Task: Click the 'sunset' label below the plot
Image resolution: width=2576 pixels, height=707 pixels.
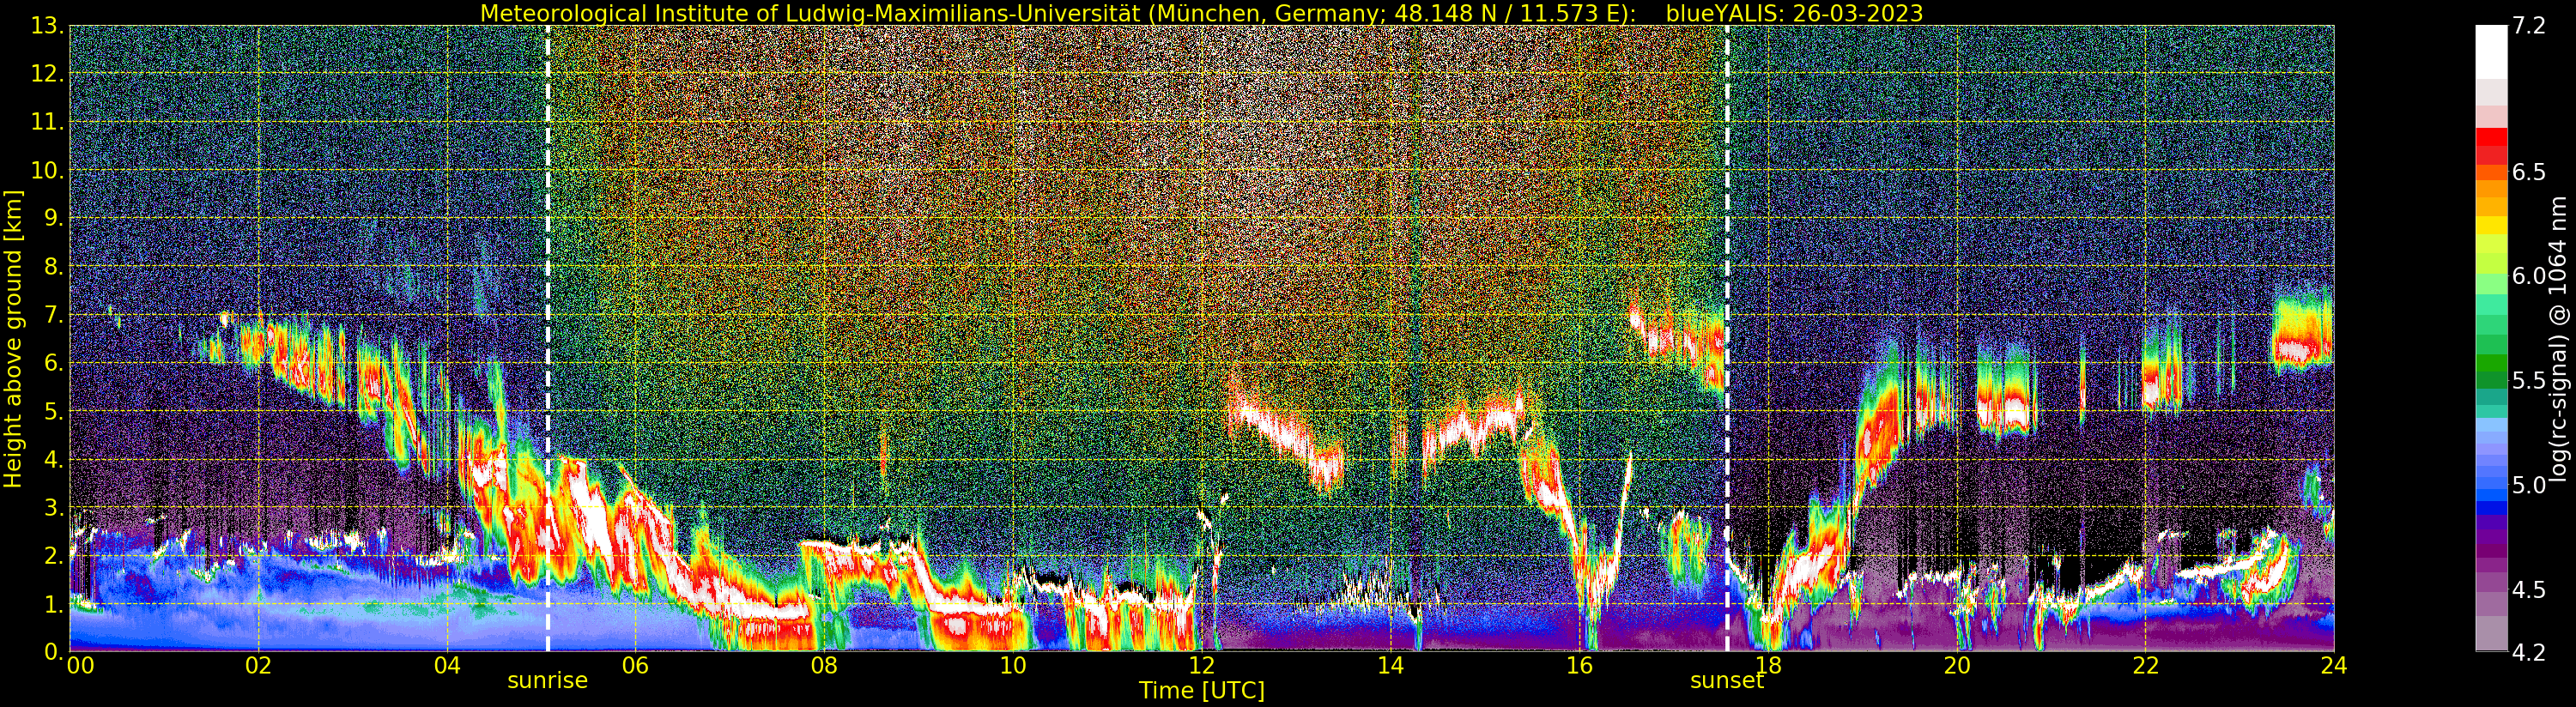Action: pyautogui.click(x=1727, y=681)
